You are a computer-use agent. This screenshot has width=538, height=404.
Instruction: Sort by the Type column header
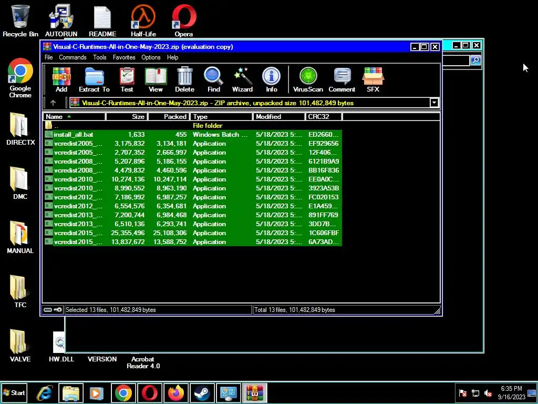point(221,117)
